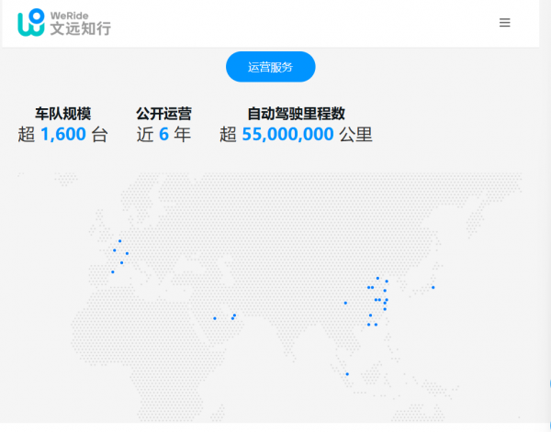Image resolution: width=551 pixels, height=432 pixels.
Task: Click the 车队规模 heading
Action: click(62, 114)
